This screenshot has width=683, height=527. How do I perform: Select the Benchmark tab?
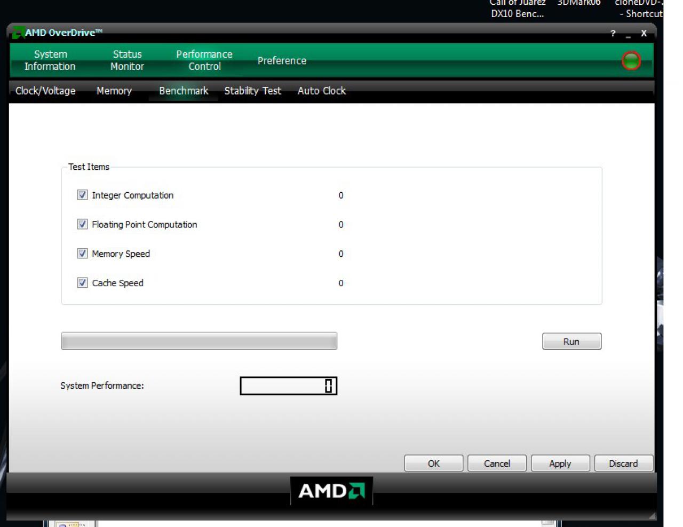[x=184, y=91]
